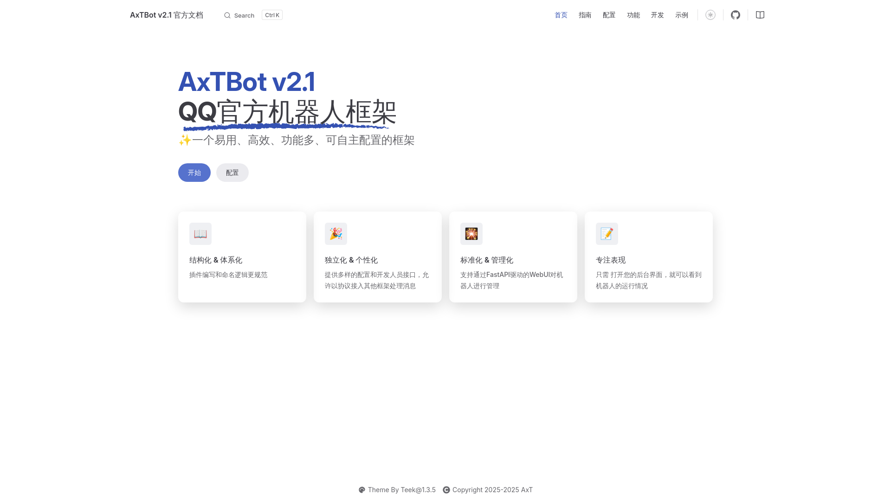Open the 指南 nav item
891x501 pixels.
[585, 15]
